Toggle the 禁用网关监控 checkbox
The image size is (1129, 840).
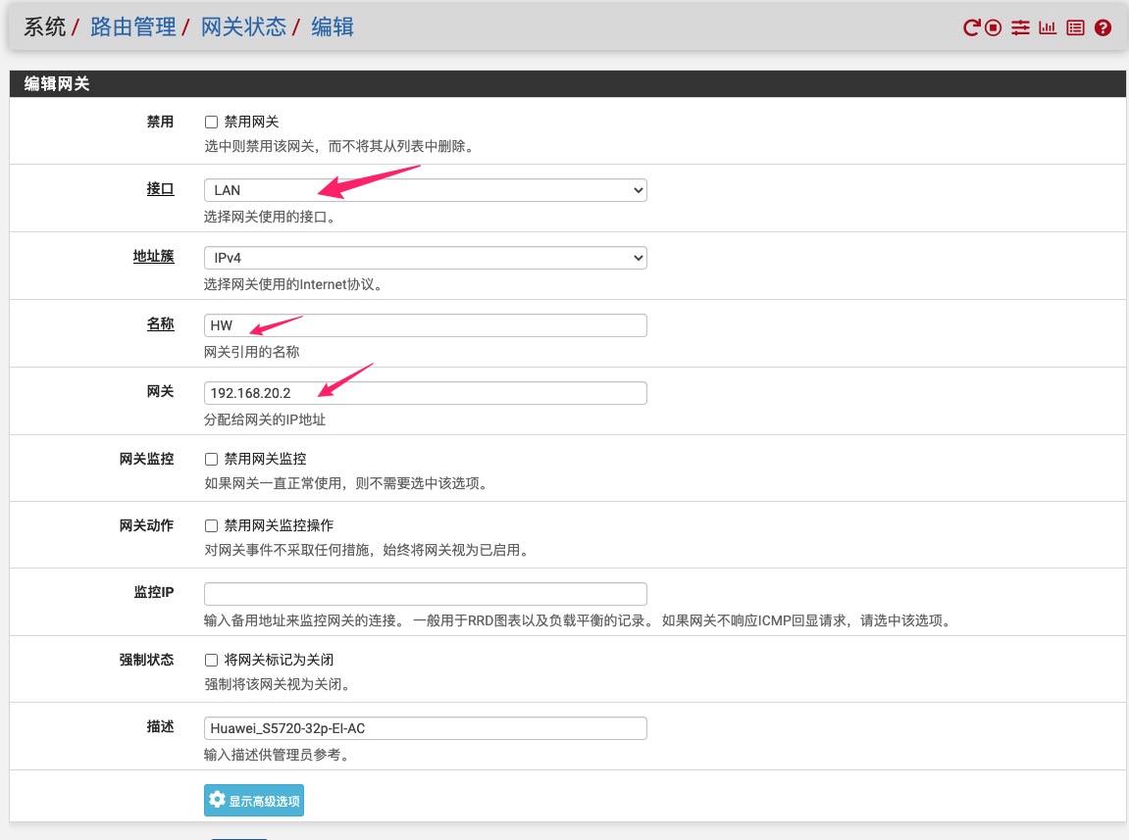coord(211,459)
